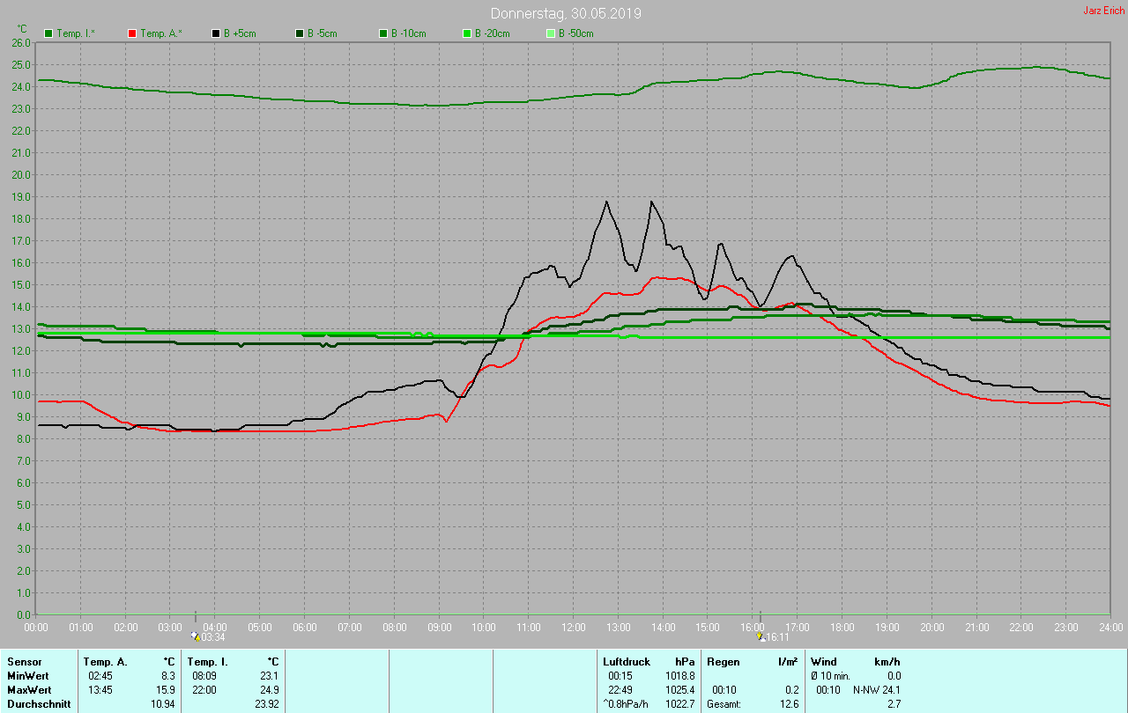Screen dimensions: 1128x713
Task: Click the red Temp. A.* legend swatch
Action: pyautogui.click(x=132, y=33)
